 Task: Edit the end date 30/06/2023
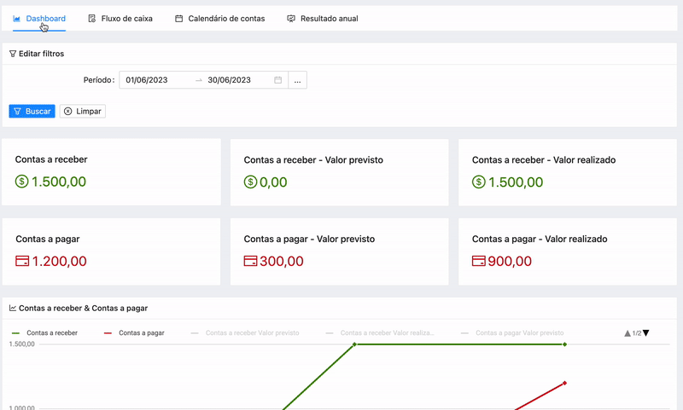(x=229, y=80)
